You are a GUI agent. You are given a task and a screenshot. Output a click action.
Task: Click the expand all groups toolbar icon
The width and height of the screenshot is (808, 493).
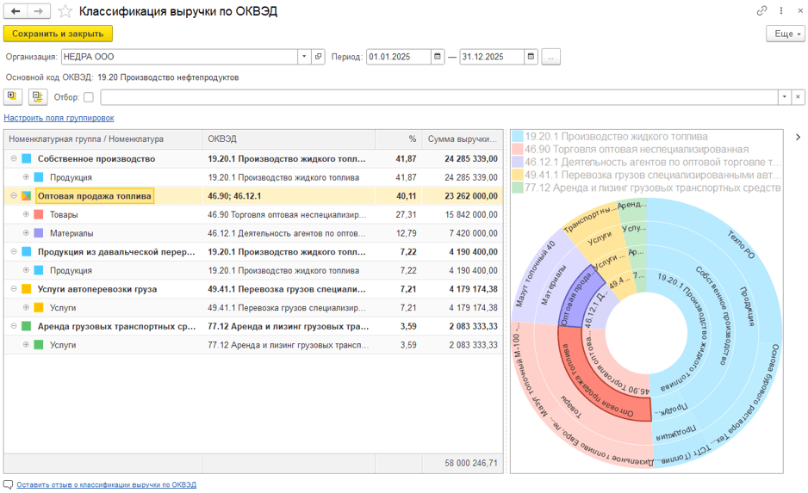pyautogui.click(x=14, y=97)
